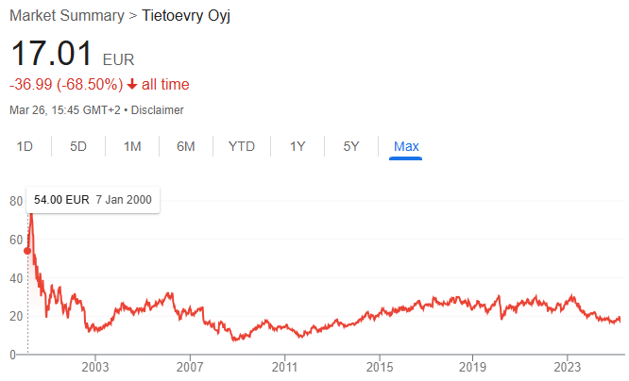629x381 pixels.
Task: Select the 5D chart range tab
Action: [78, 146]
